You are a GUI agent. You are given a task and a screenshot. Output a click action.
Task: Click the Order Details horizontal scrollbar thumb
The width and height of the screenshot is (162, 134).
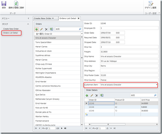point(108,124)
